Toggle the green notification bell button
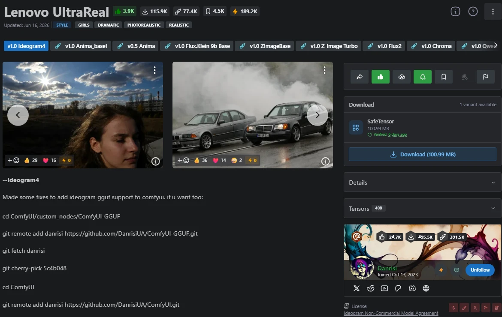Image resolution: width=502 pixels, height=317 pixels. pos(423,77)
